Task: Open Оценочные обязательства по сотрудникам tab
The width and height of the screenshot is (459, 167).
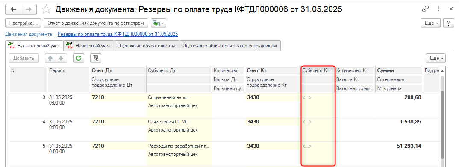Action: pyautogui.click(x=230, y=46)
